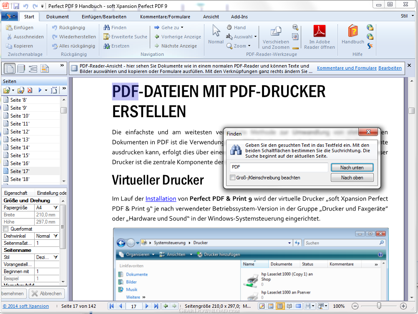Open the Papiergröße A4 dropdown
This screenshot has height=314, width=418.
pyautogui.click(x=55, y=207)
